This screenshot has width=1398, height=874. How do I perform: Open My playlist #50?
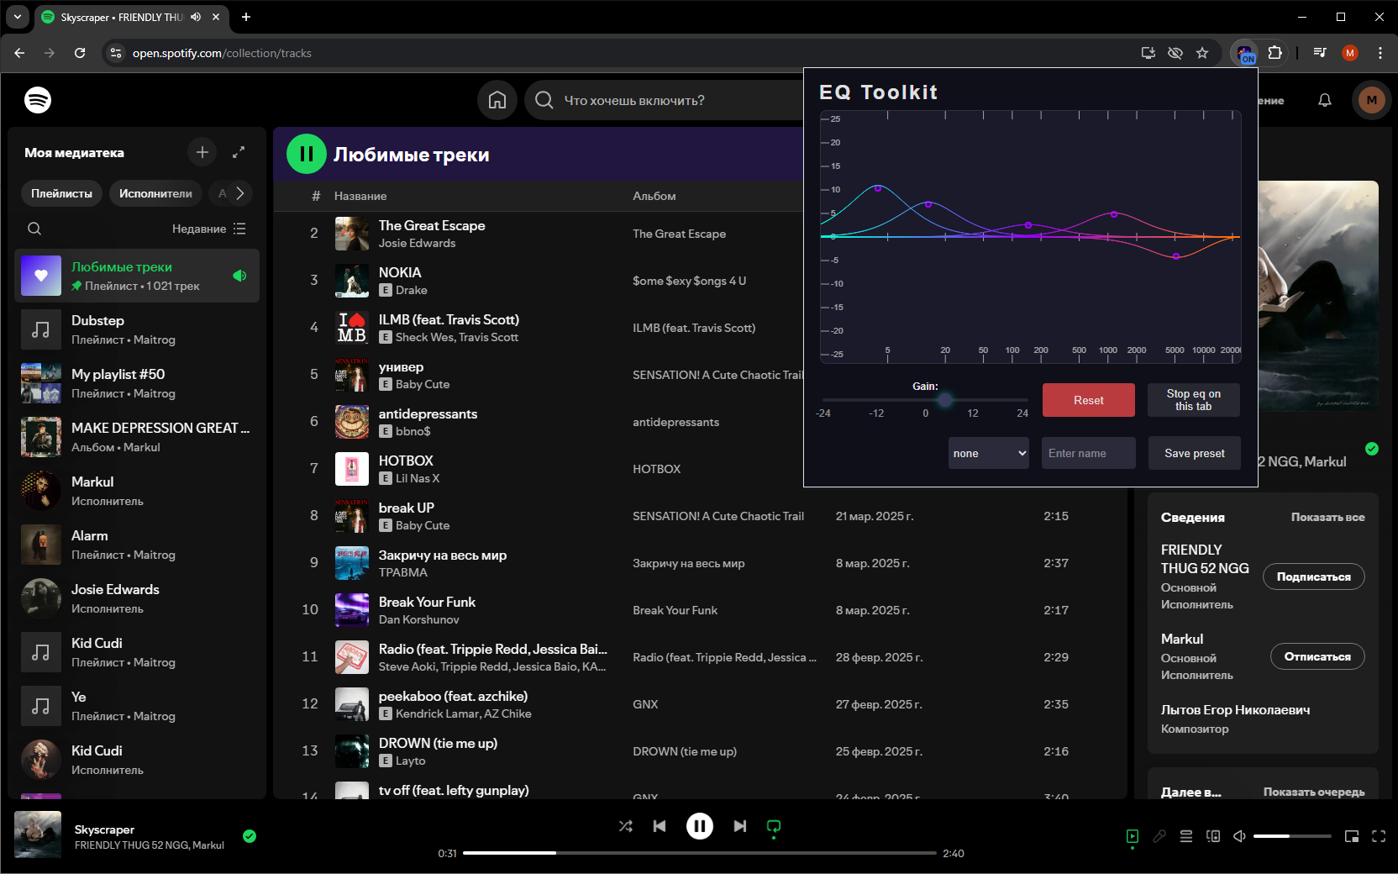click(137, 383)
